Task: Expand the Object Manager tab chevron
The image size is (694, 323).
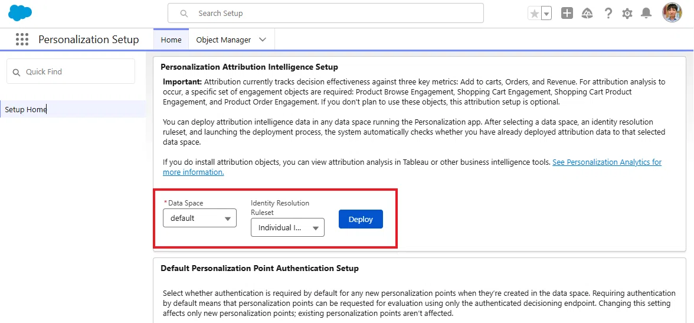Action: [263, 40]
